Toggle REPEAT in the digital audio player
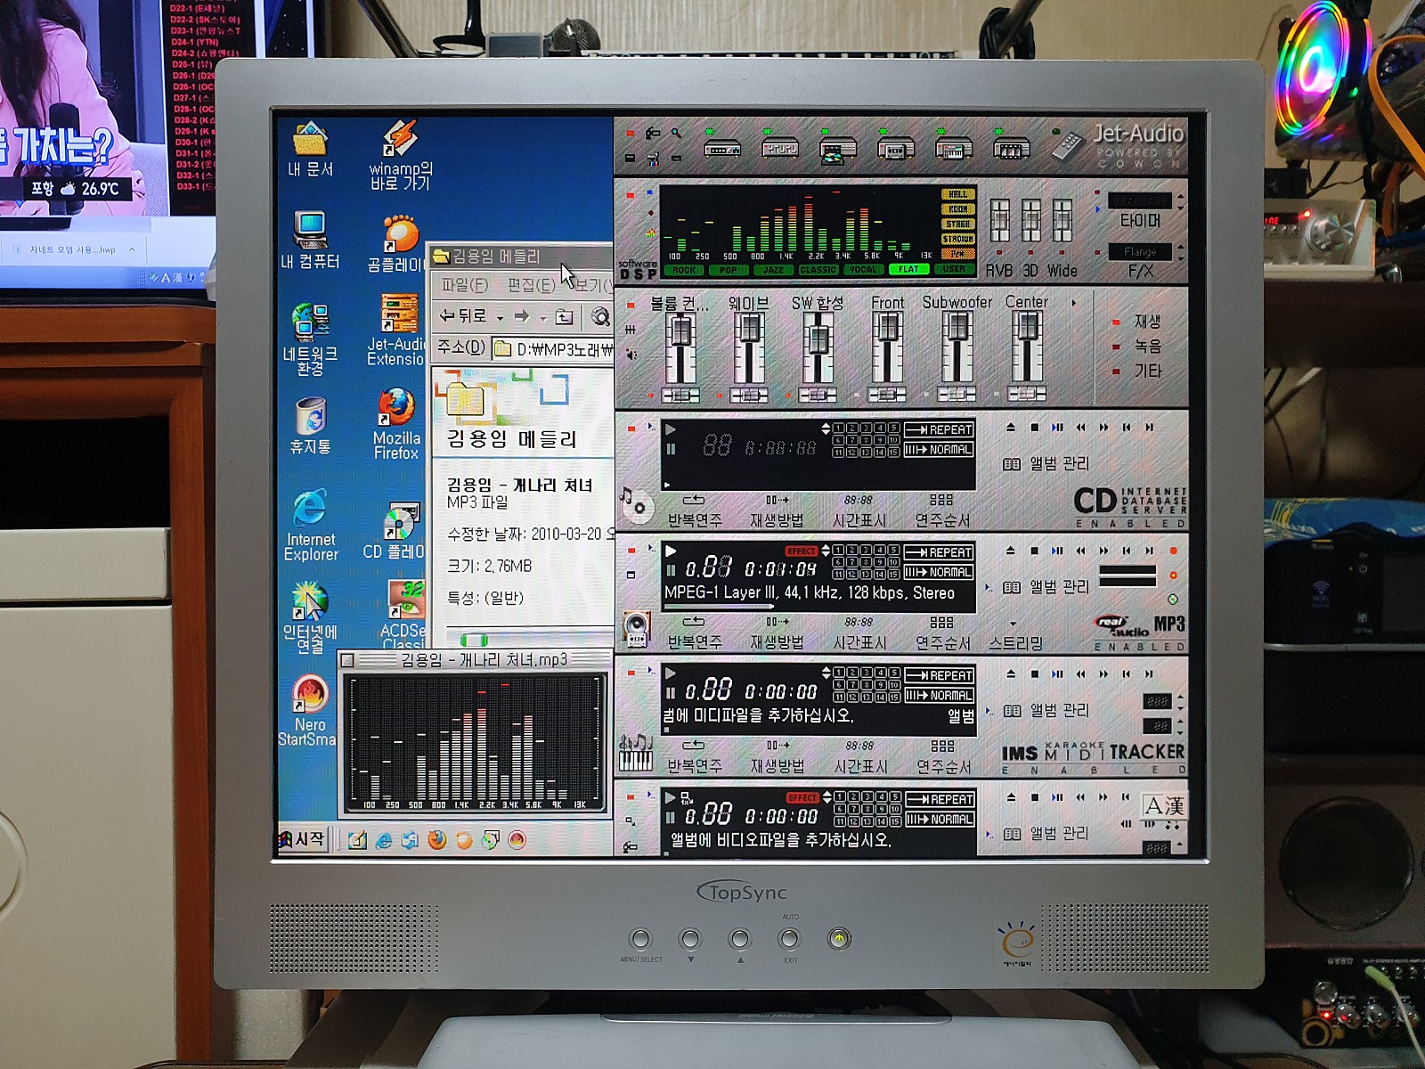The height and width of the screenshot is (1069, 1425). point(940,552)
